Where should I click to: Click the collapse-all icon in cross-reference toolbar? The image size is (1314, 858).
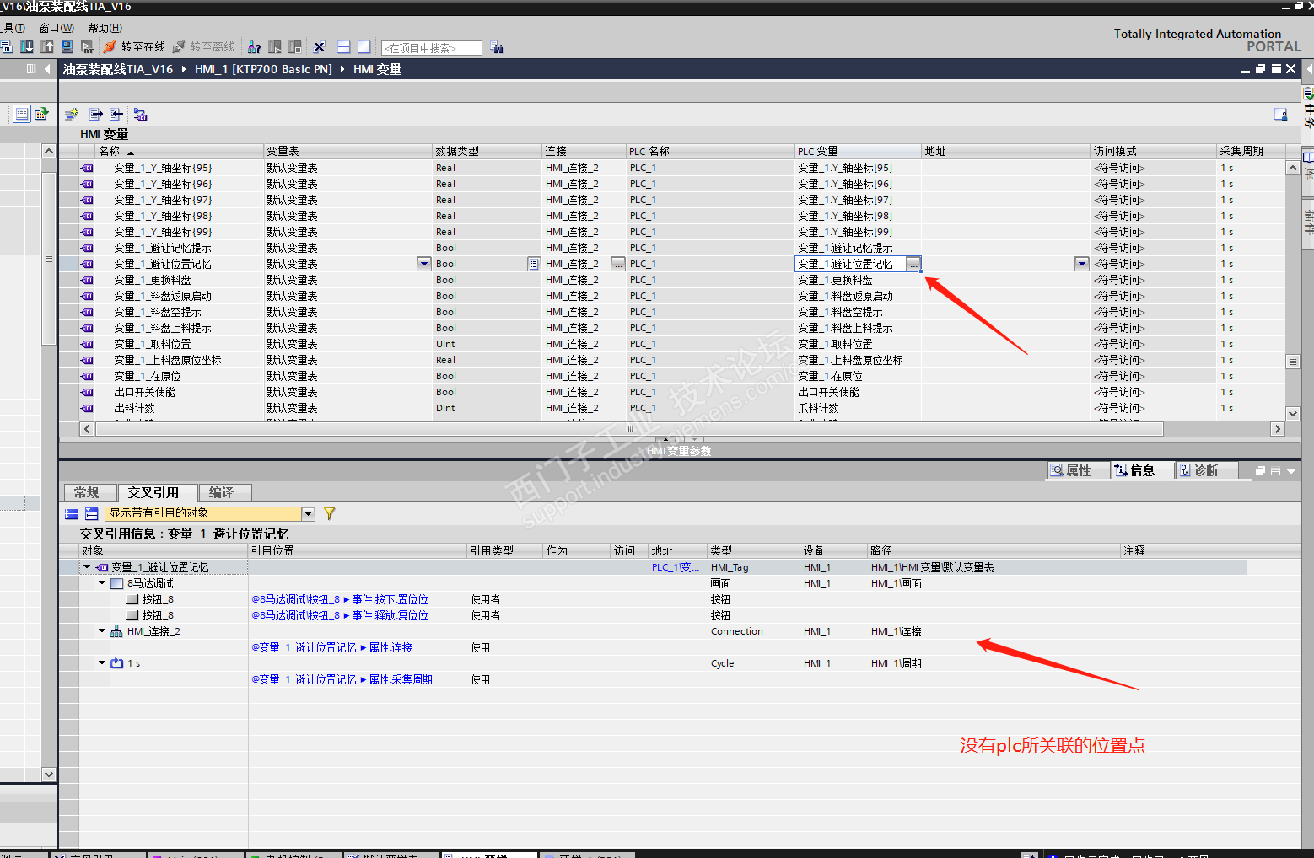coord(72,513)
